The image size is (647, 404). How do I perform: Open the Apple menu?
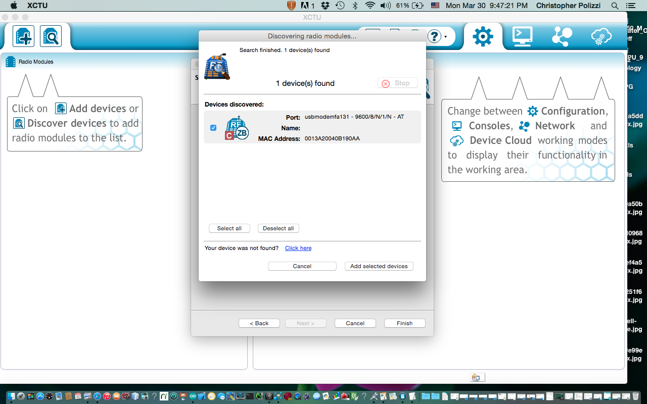14,6
